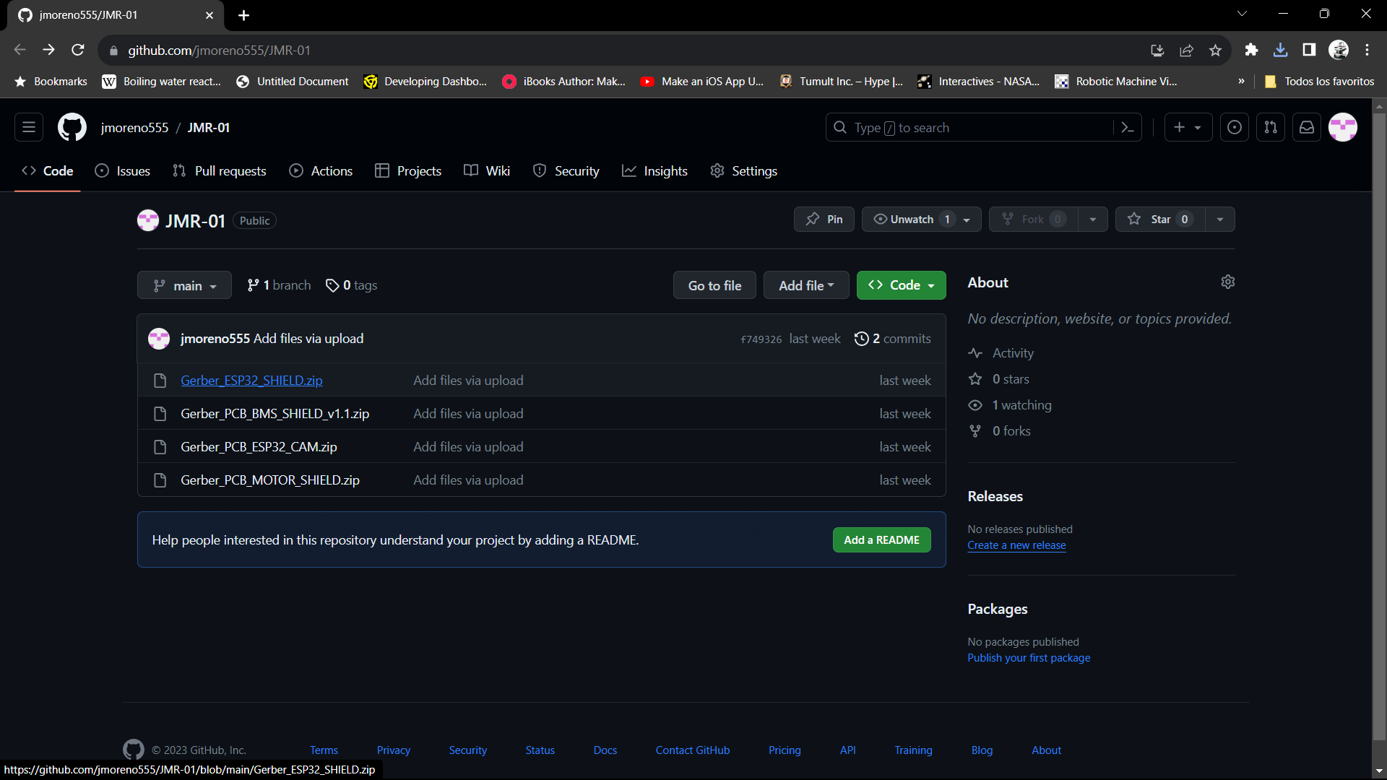Toggle Unwatch for this repository
Viewport: 1387px width, 780px height.
pos(913,220)
